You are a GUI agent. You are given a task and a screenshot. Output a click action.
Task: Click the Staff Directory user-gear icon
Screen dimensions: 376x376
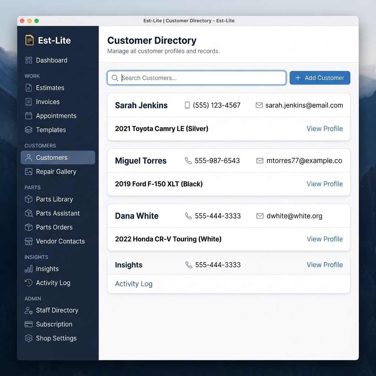[x=29, y=310]
